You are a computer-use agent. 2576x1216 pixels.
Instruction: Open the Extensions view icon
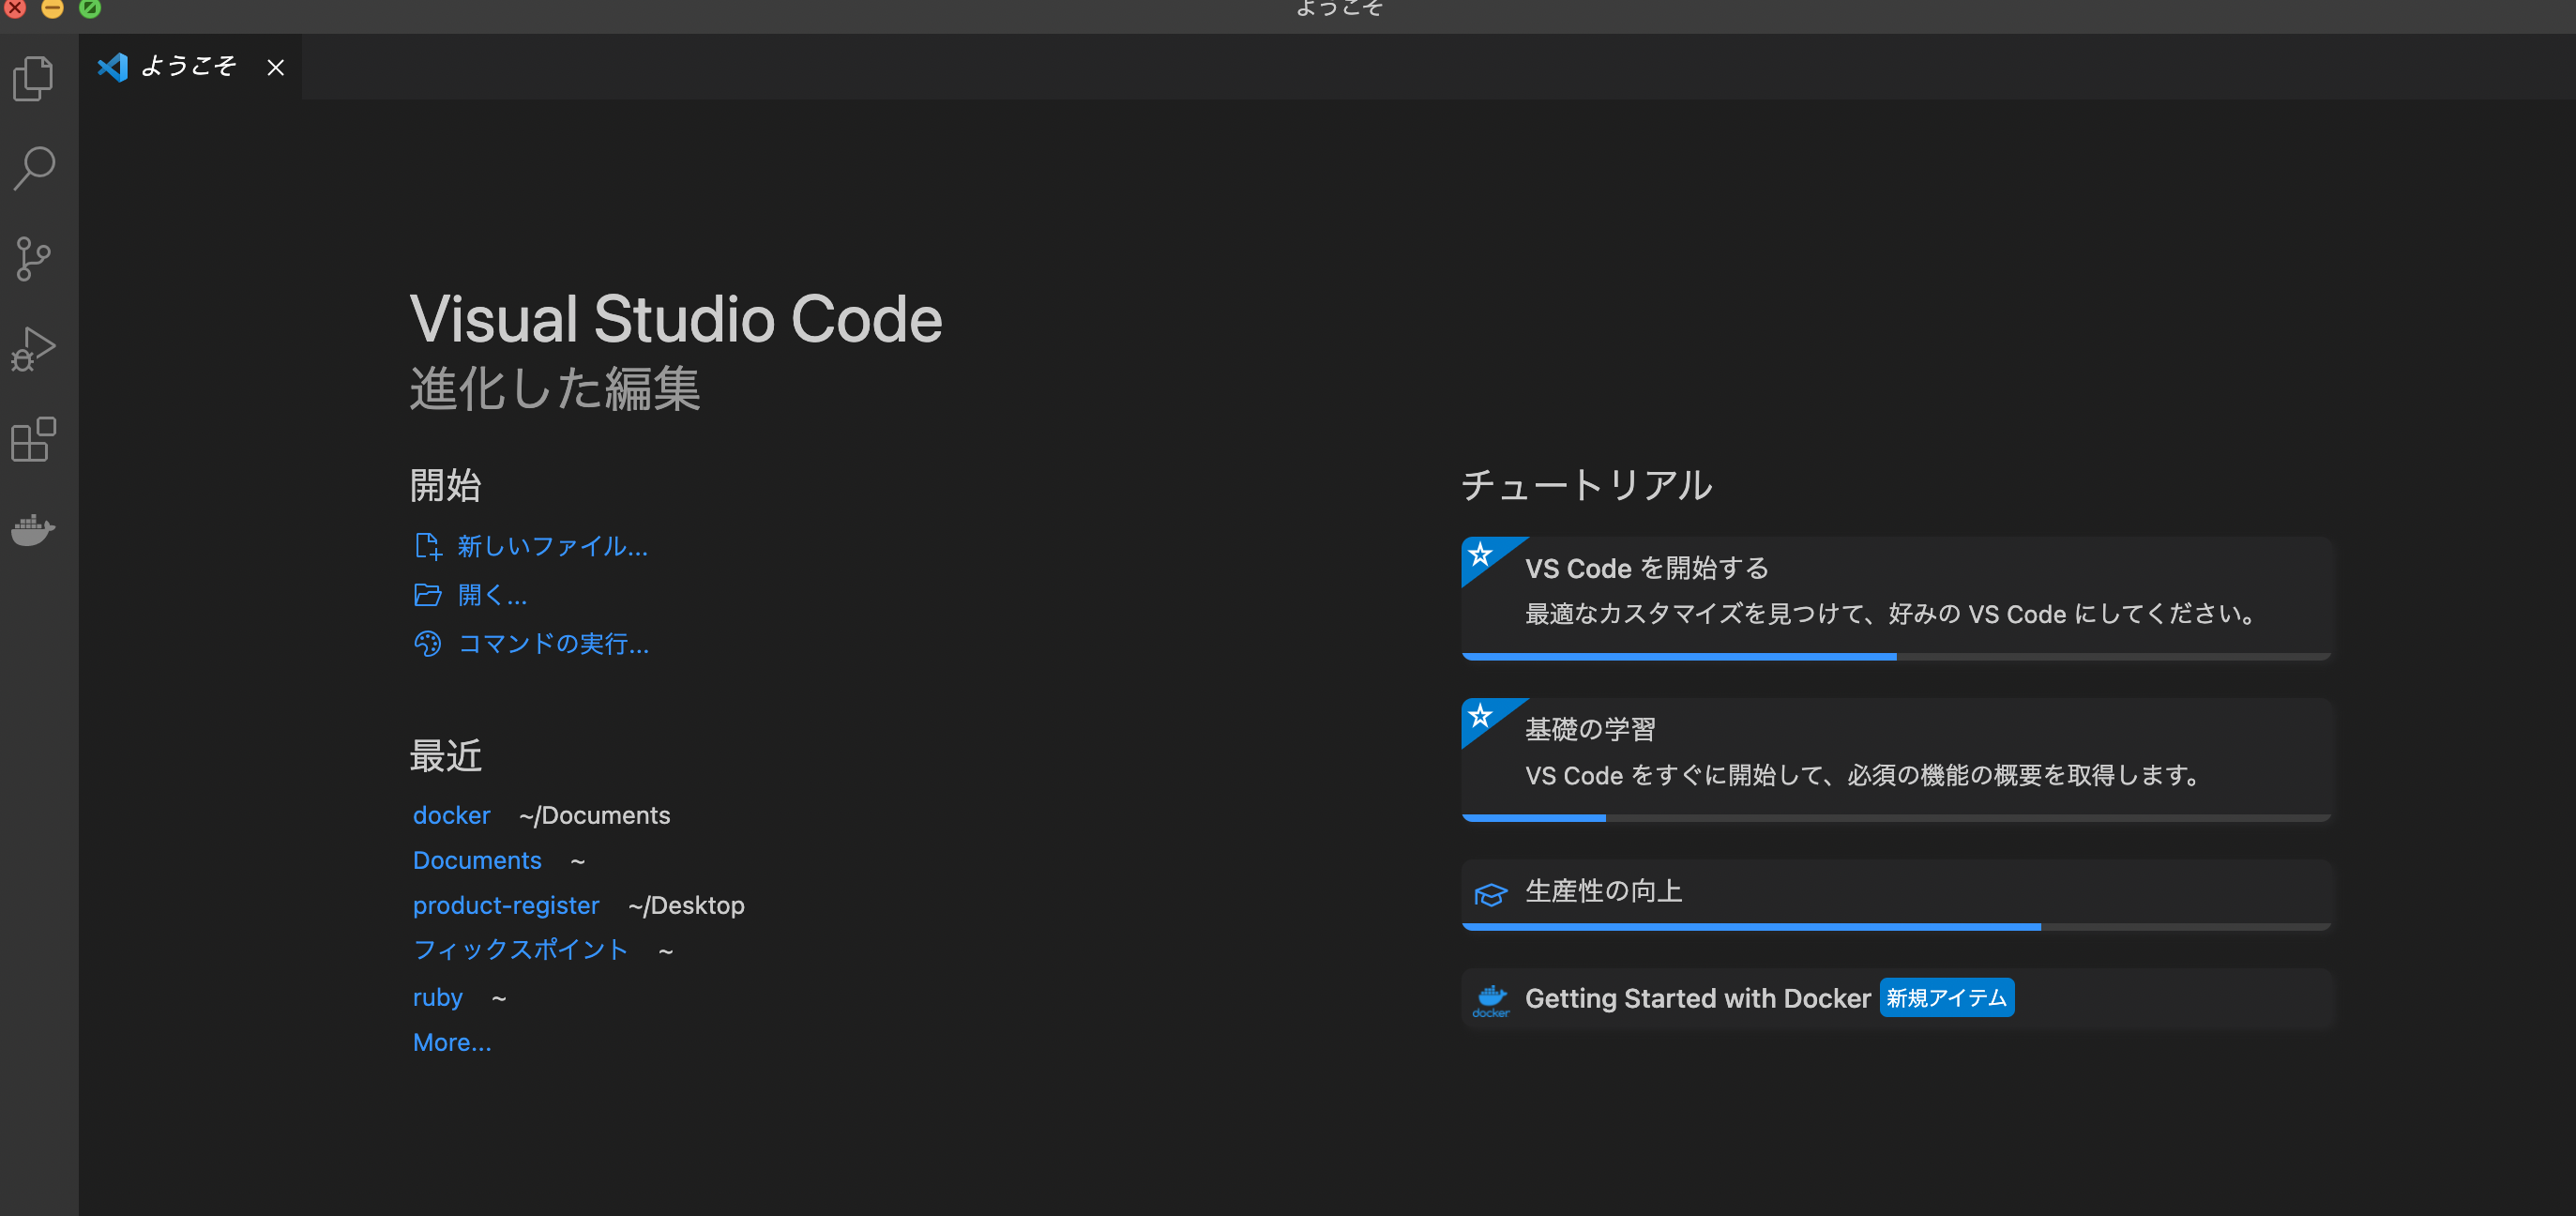[34, 439]
